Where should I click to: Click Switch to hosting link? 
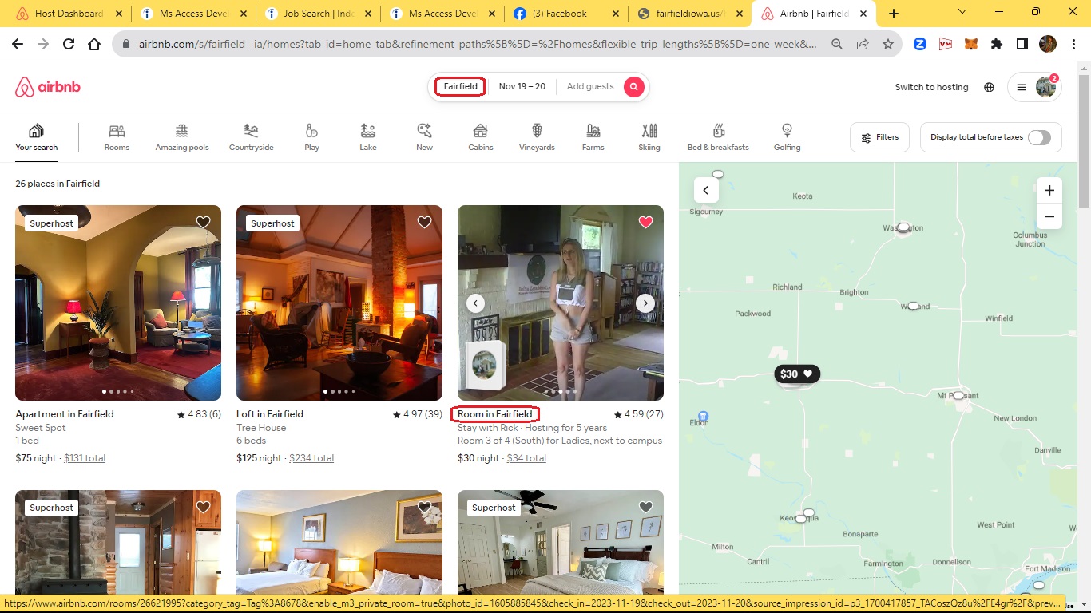(x=931, y=87)
